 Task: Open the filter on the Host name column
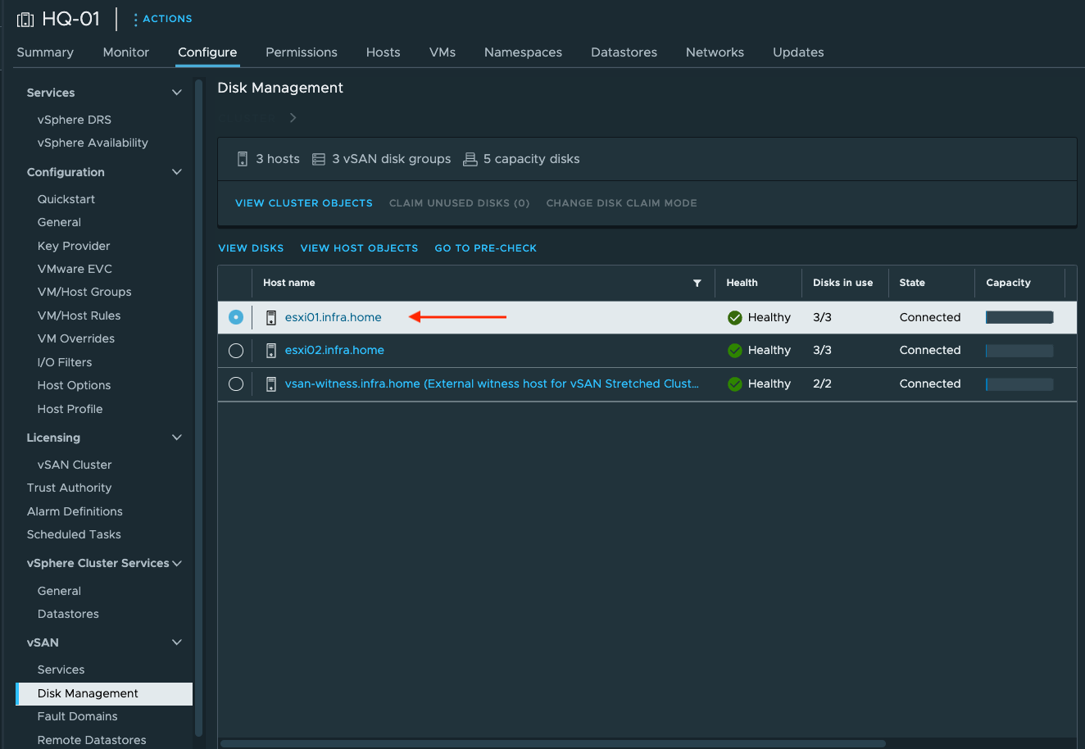click(697, 283)
